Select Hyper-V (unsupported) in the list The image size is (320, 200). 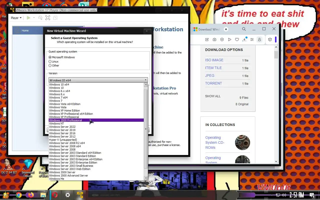pos(96,140)
